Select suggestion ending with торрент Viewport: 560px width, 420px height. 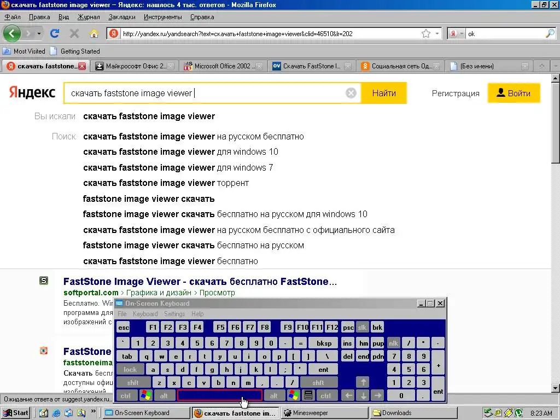pyautogui.click(x=166, y=183)
